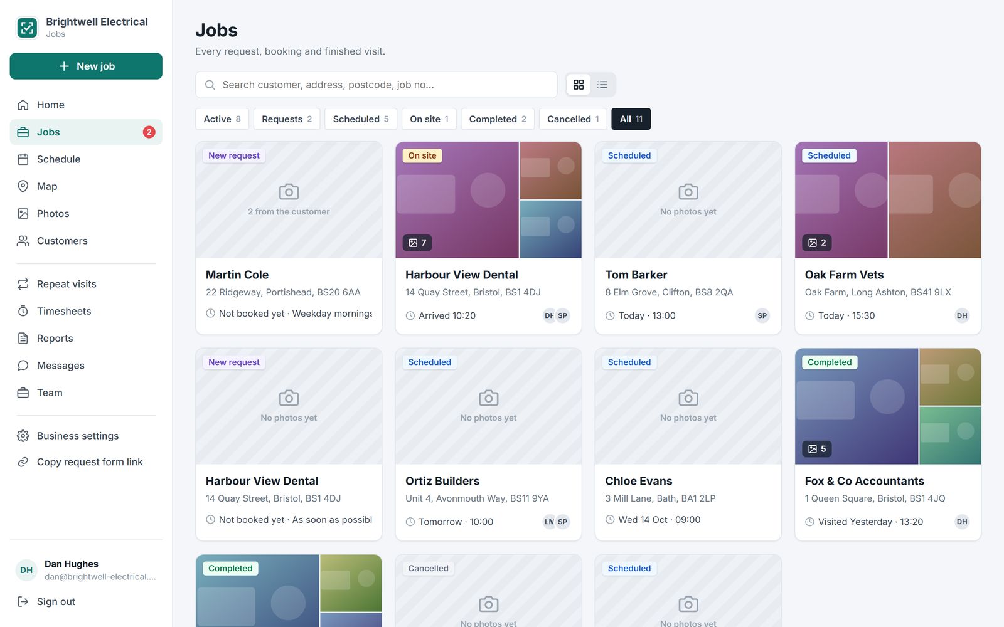Image resolution: width=1004 pixels, height=627 pixels.
Task: Switch to grid view layout
Action: [579, 85]
